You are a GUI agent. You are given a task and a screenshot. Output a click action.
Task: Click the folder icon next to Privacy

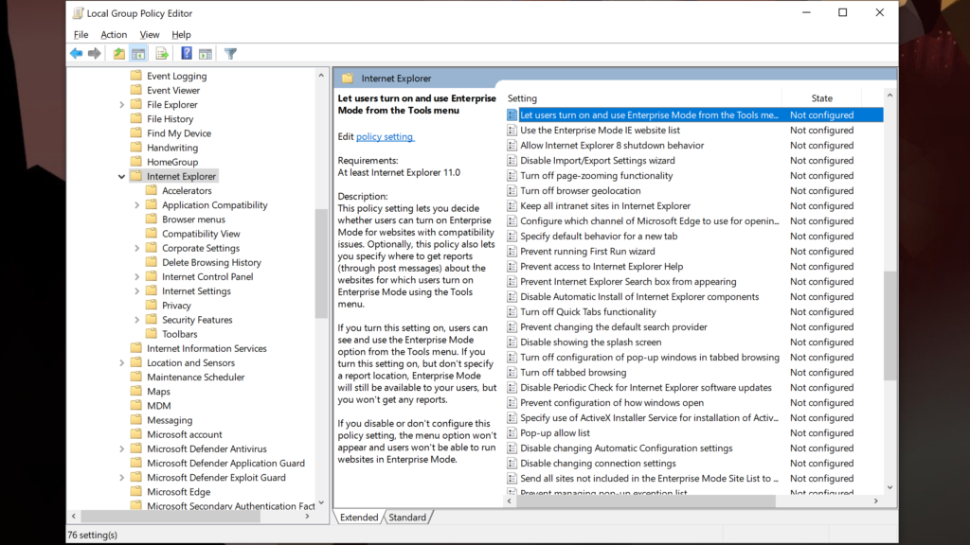(x=151, y=306)
